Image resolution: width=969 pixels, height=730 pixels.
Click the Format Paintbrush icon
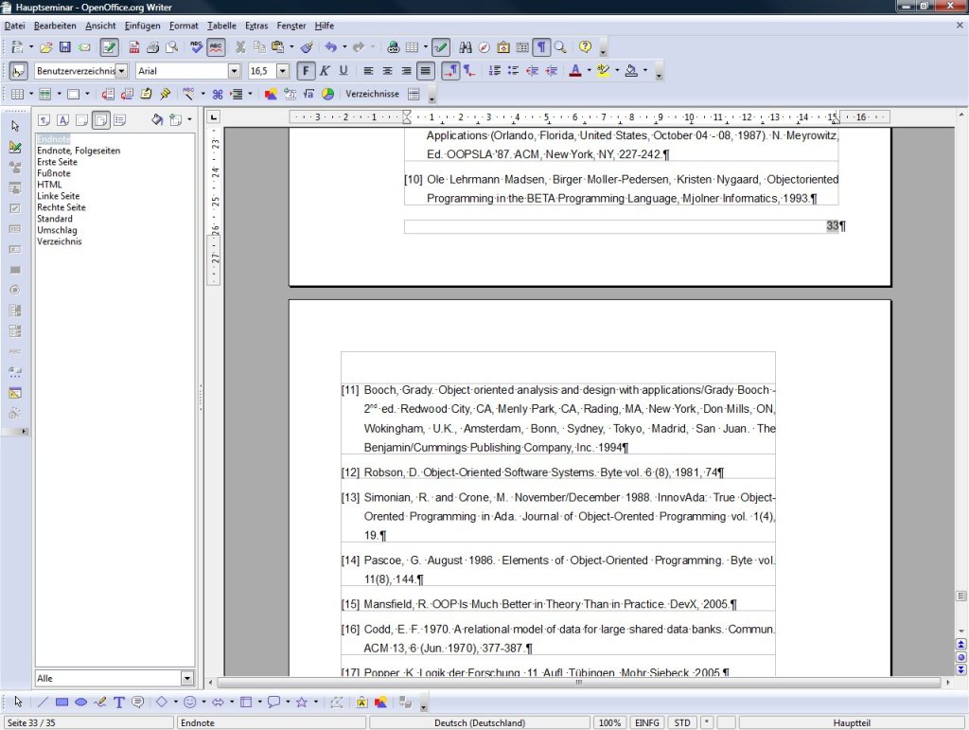[x=308, y=47]
